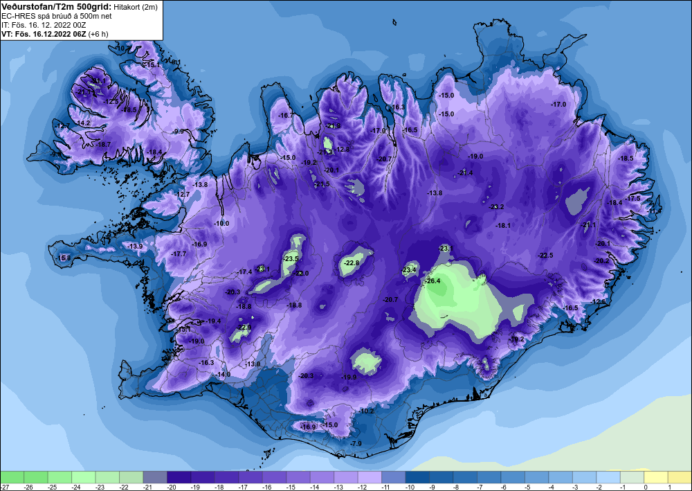Image resolution: width=692 pixels, height=491 pixels.
Task: Click the -10.0 temperature label
Action: coord(221,224)
